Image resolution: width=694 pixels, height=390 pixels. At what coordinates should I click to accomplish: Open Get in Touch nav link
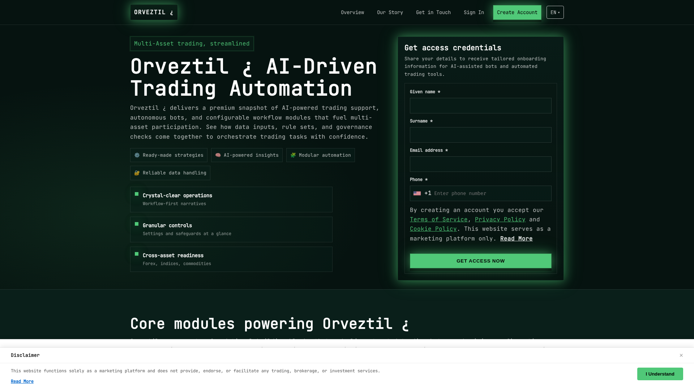point(433,12)
